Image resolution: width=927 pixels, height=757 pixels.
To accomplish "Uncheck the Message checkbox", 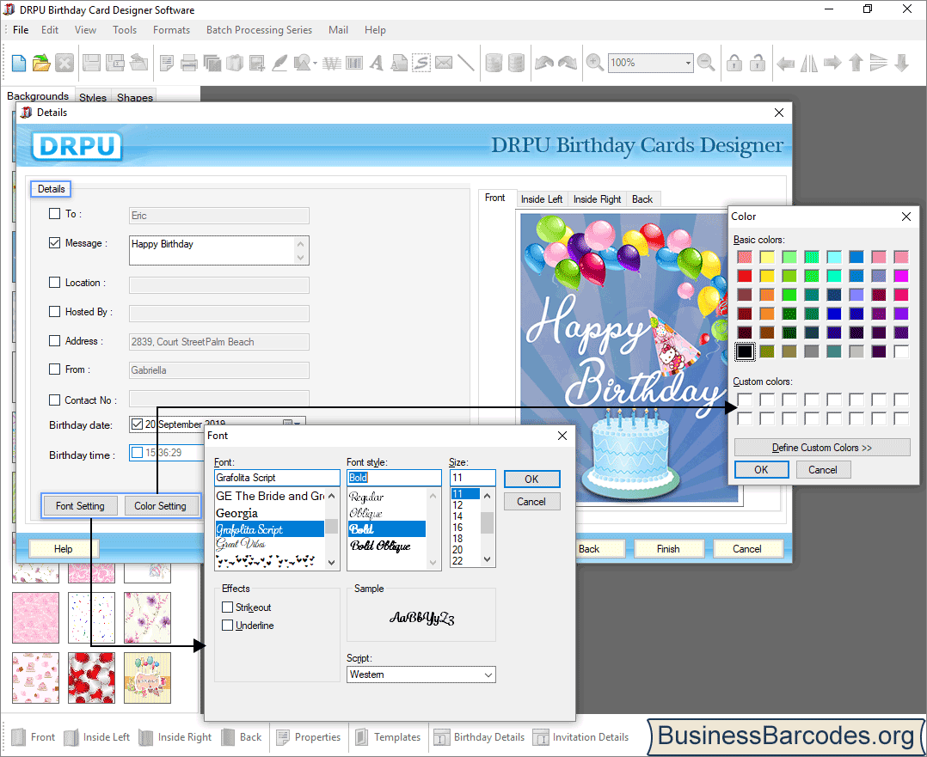I will coord(54,243).
